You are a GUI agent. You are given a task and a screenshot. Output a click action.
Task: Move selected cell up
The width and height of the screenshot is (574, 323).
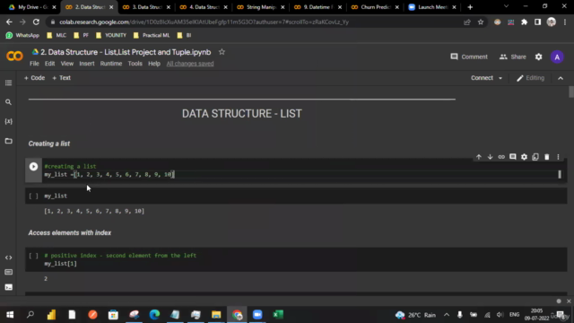(478, 157)
